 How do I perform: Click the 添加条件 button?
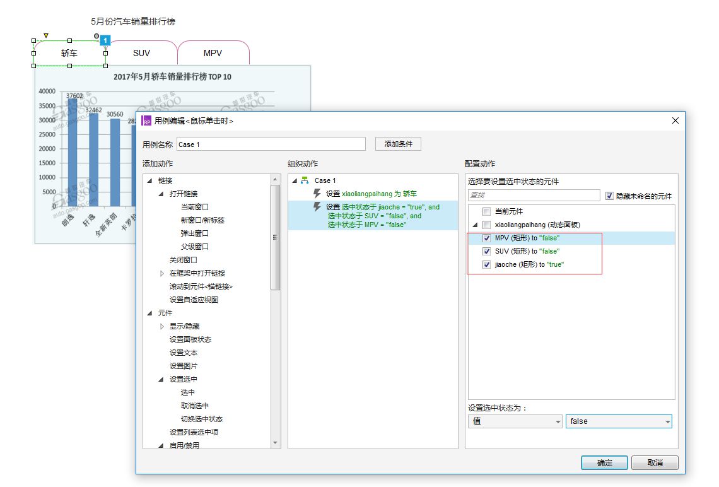point(398,144)
